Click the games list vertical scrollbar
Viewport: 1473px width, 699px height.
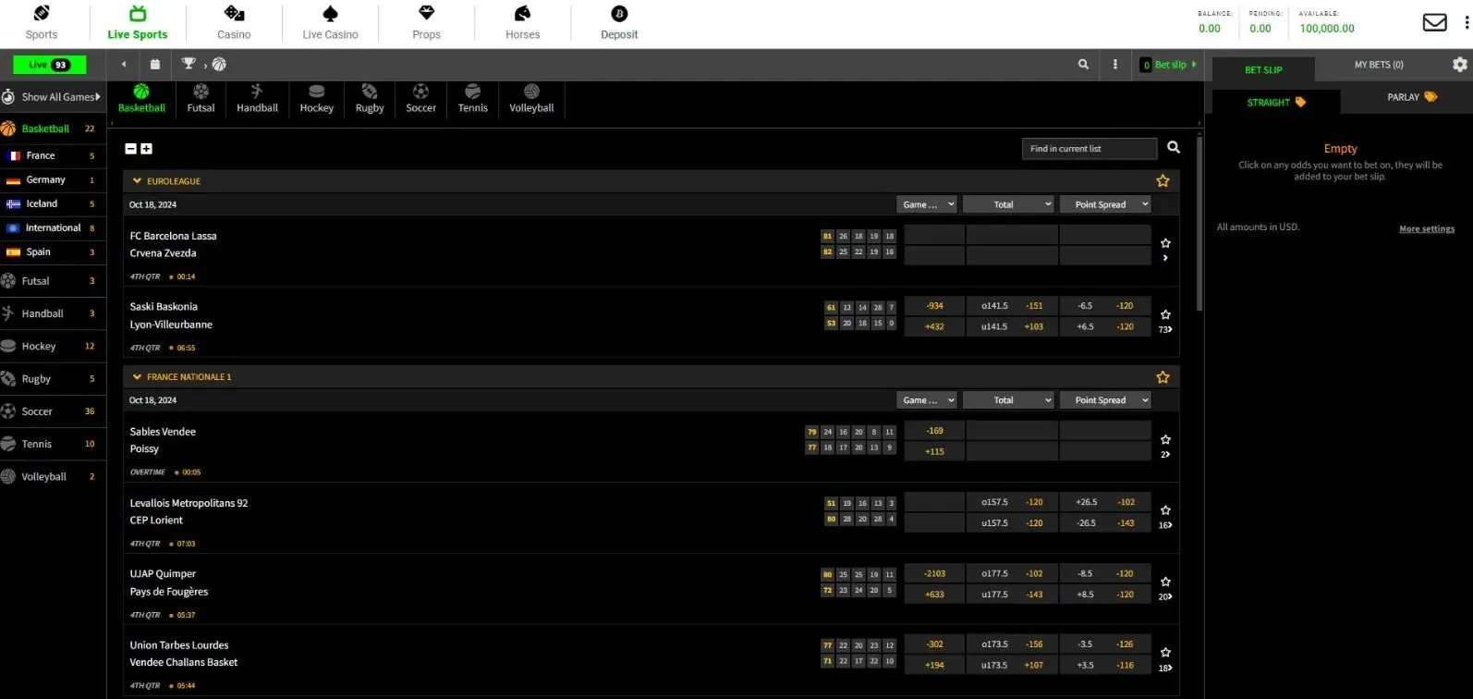[1199, 222]
